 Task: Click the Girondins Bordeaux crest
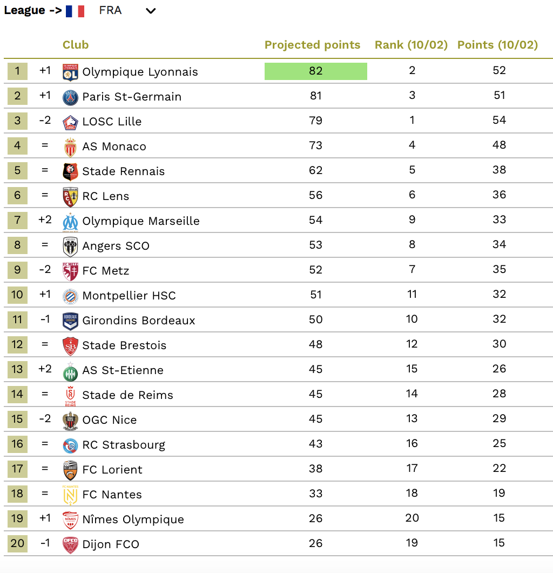(70, 321)
